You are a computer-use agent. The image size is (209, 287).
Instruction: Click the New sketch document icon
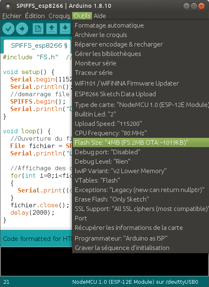38,28
